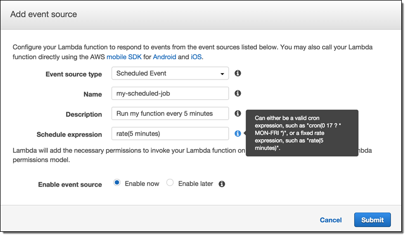Click info icon beside Event source type
The height and width of the screenshot is (237, 407).
point(238,73)
